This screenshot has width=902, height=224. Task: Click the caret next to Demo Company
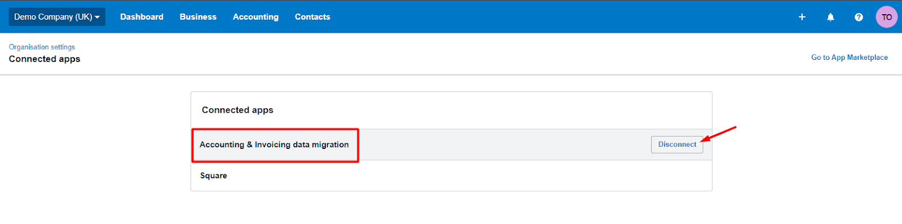pyautogui.click(x=97, y=17)
